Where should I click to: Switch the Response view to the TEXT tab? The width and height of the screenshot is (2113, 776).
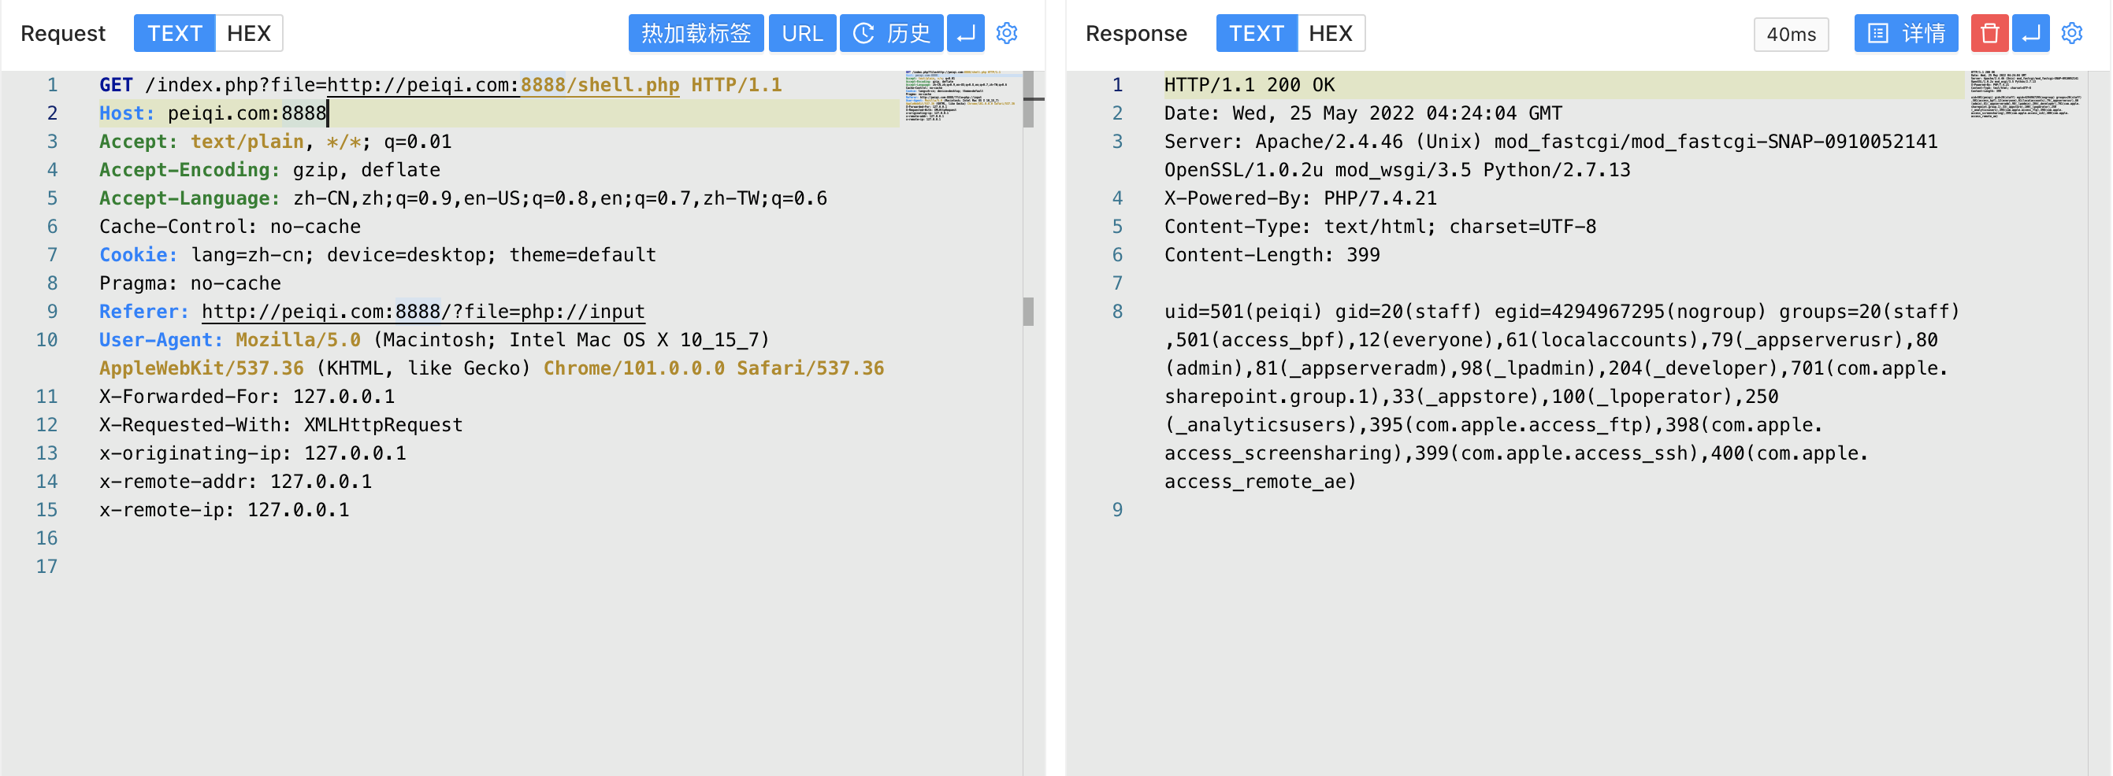pyautogui.click(x=1257, y=33)
